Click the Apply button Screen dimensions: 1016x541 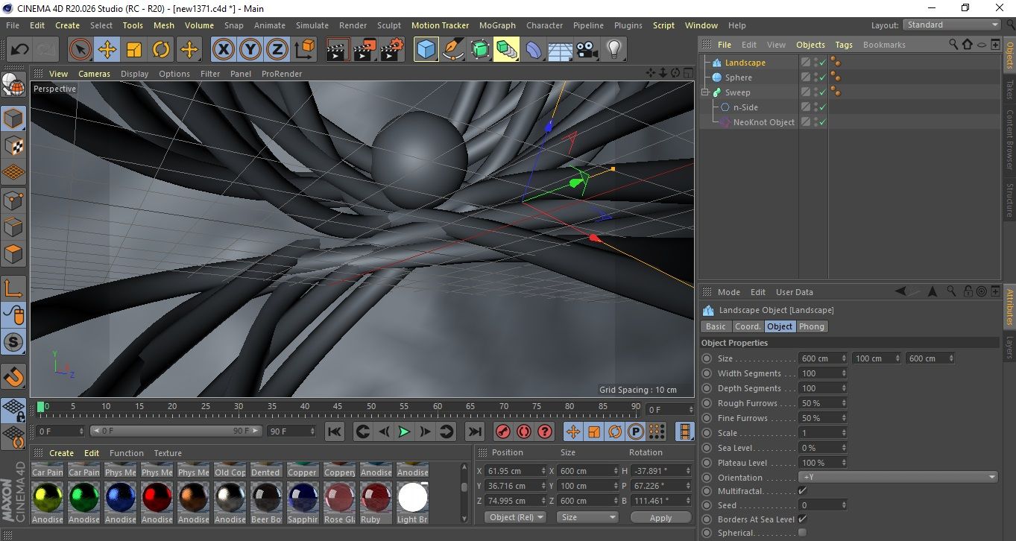coord(660,517)
